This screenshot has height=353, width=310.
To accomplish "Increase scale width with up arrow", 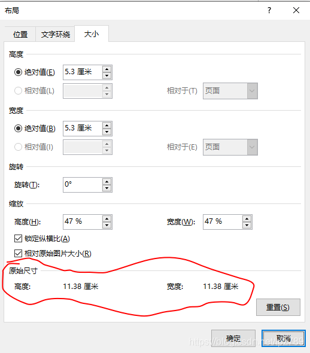I will click(x=247, y=219).
